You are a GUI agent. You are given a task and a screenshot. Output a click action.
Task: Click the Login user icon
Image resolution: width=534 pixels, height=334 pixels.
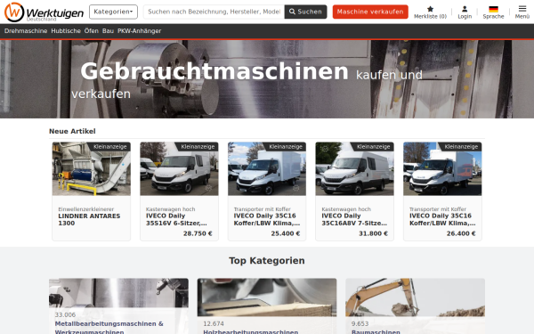(465, 9)
